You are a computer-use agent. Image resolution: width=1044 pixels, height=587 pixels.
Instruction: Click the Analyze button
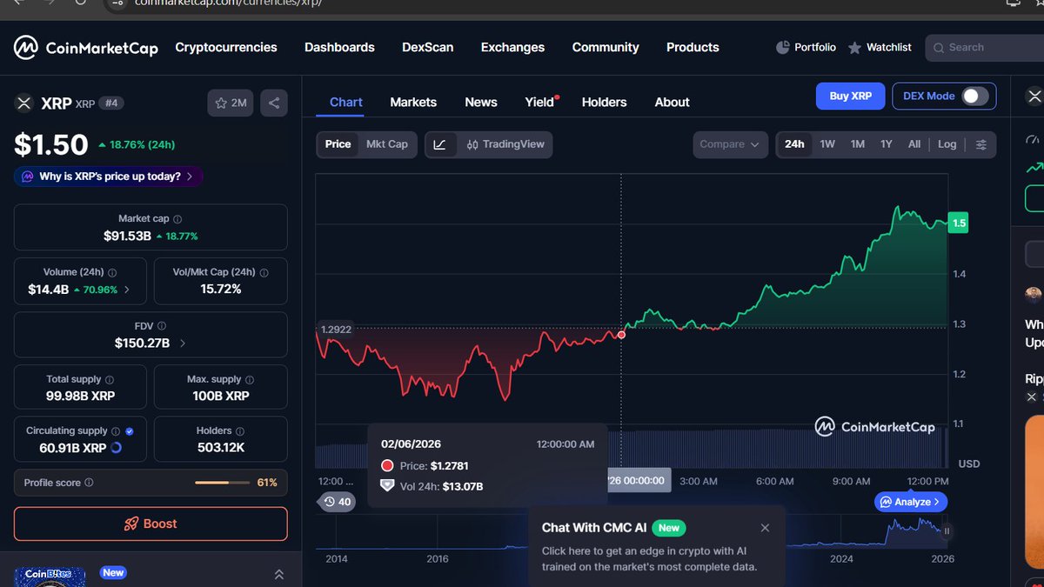(x=911, y=502)
